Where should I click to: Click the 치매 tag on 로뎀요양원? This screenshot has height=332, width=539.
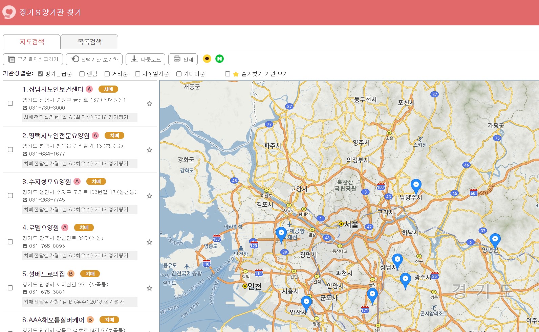[x=84, y=228]
